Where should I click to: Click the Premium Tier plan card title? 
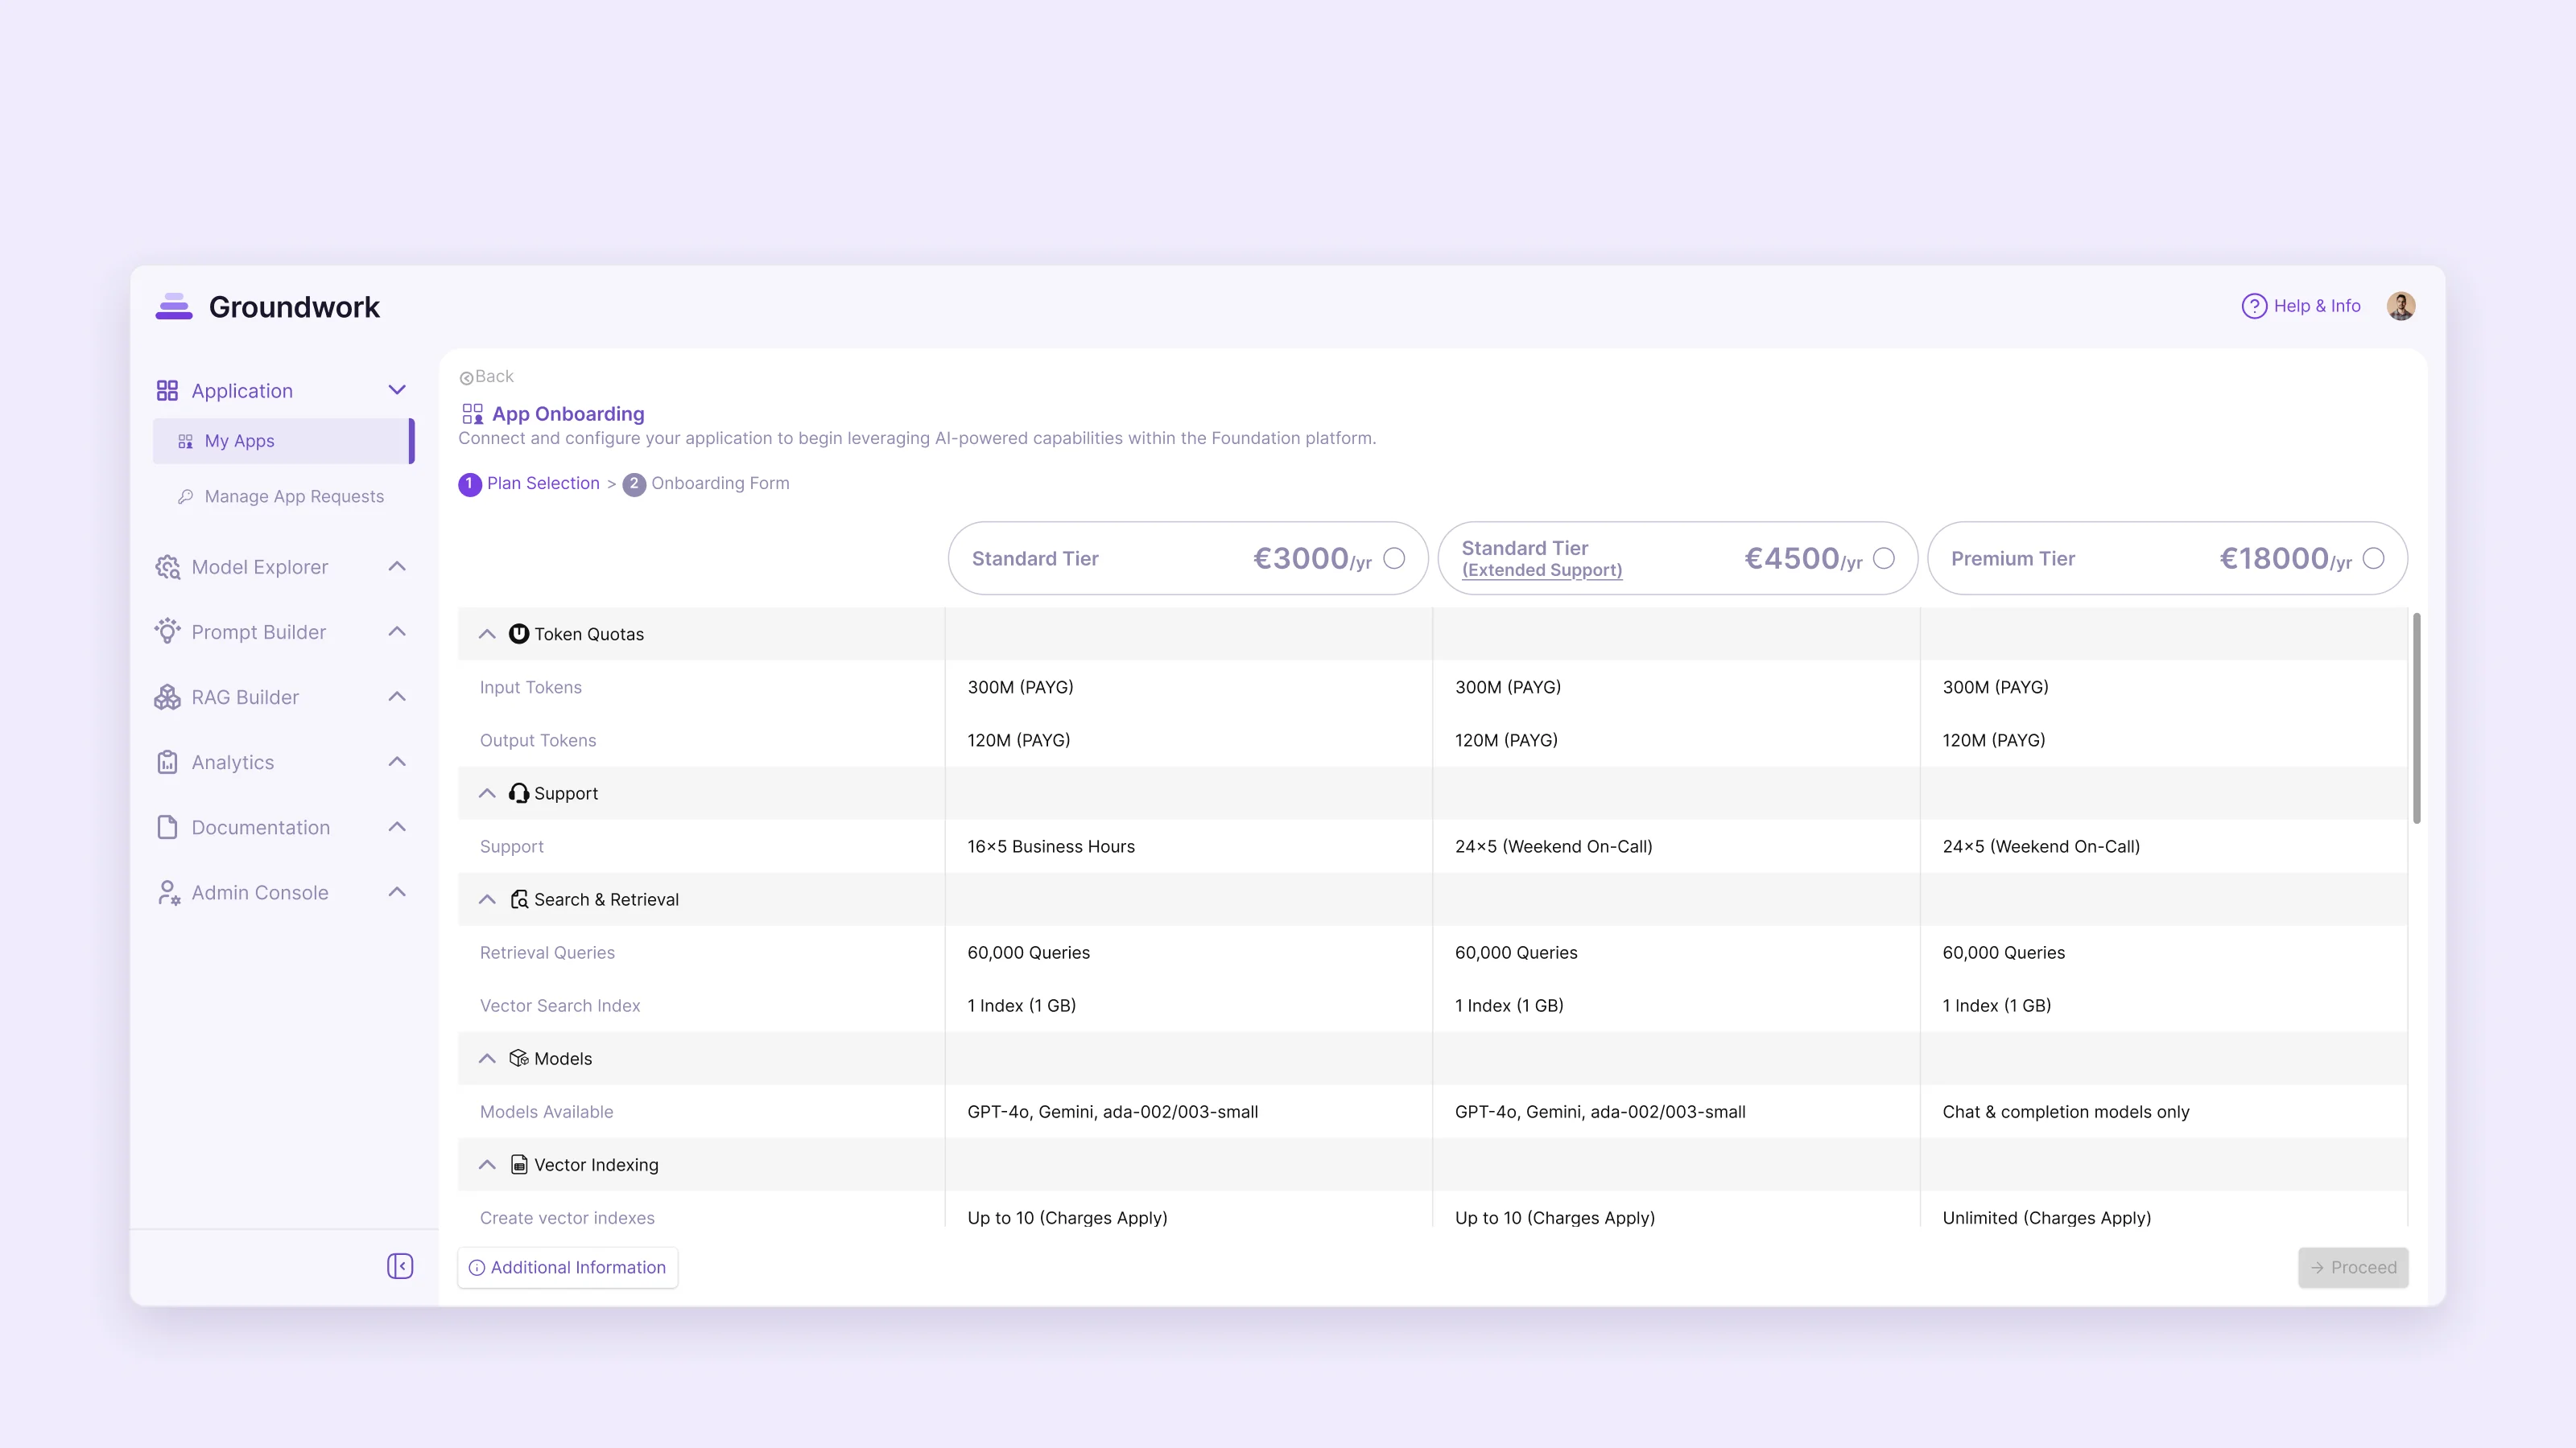(x=2013, y=558)
